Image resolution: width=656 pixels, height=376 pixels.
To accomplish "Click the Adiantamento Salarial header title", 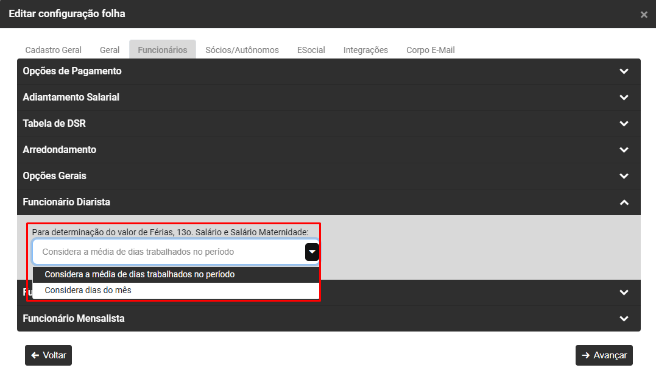I will (x=71, y=97).
